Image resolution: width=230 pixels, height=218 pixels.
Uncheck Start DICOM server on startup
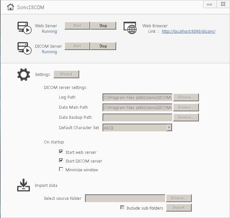click(61, 160)
